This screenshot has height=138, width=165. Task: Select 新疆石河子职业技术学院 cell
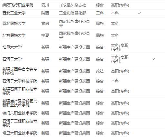pyautogui.click(x=20, y=91)
